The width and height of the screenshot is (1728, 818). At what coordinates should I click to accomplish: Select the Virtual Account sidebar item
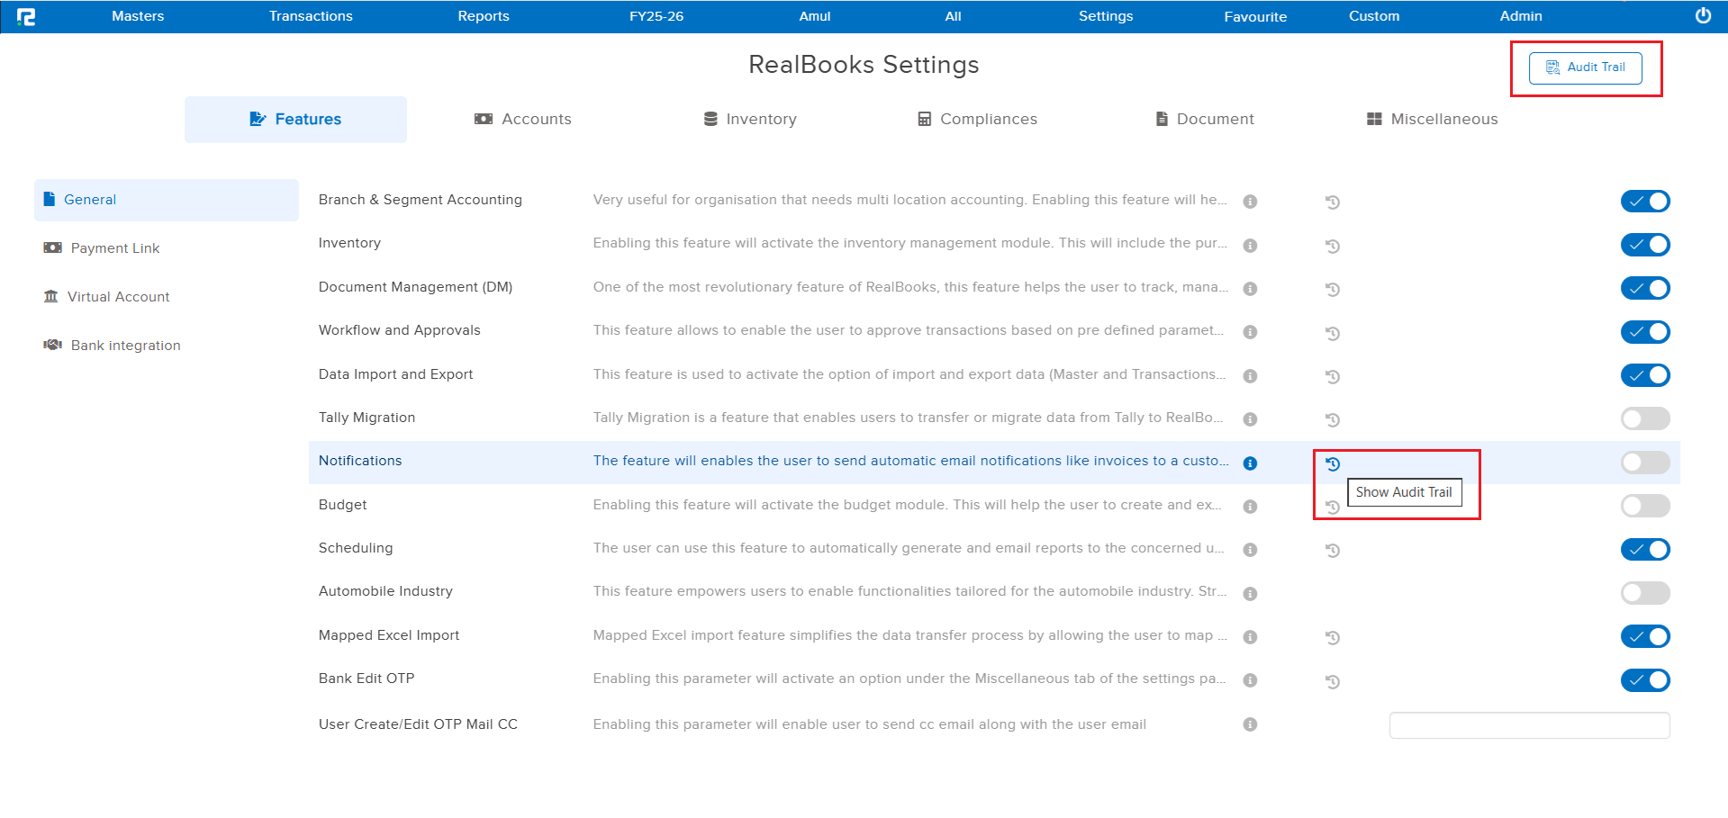pyautogui.click(x=118, y=296)
